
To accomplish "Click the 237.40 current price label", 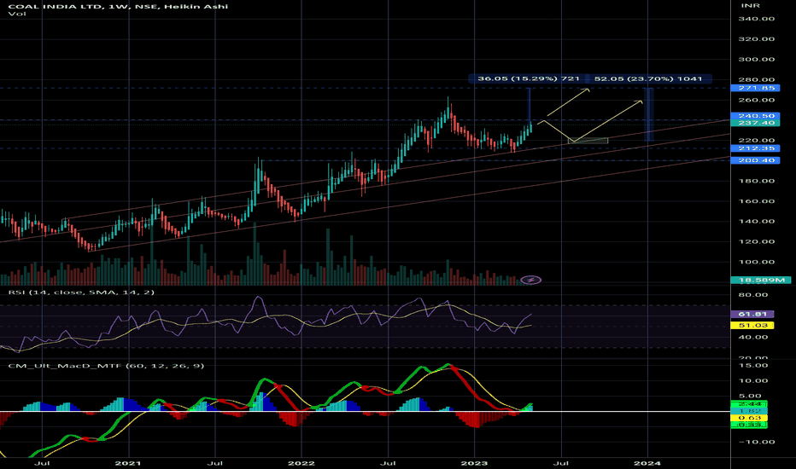I will click(x=755, y=123).
